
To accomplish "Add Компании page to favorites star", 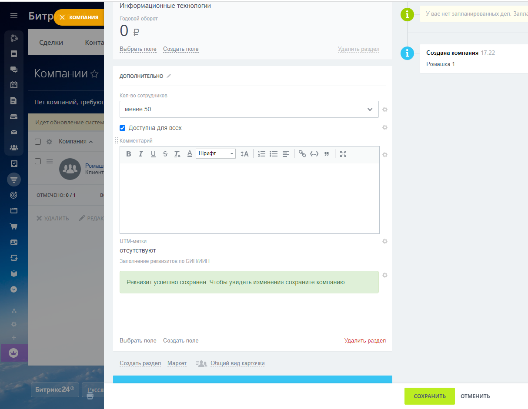I will (94, 74).
